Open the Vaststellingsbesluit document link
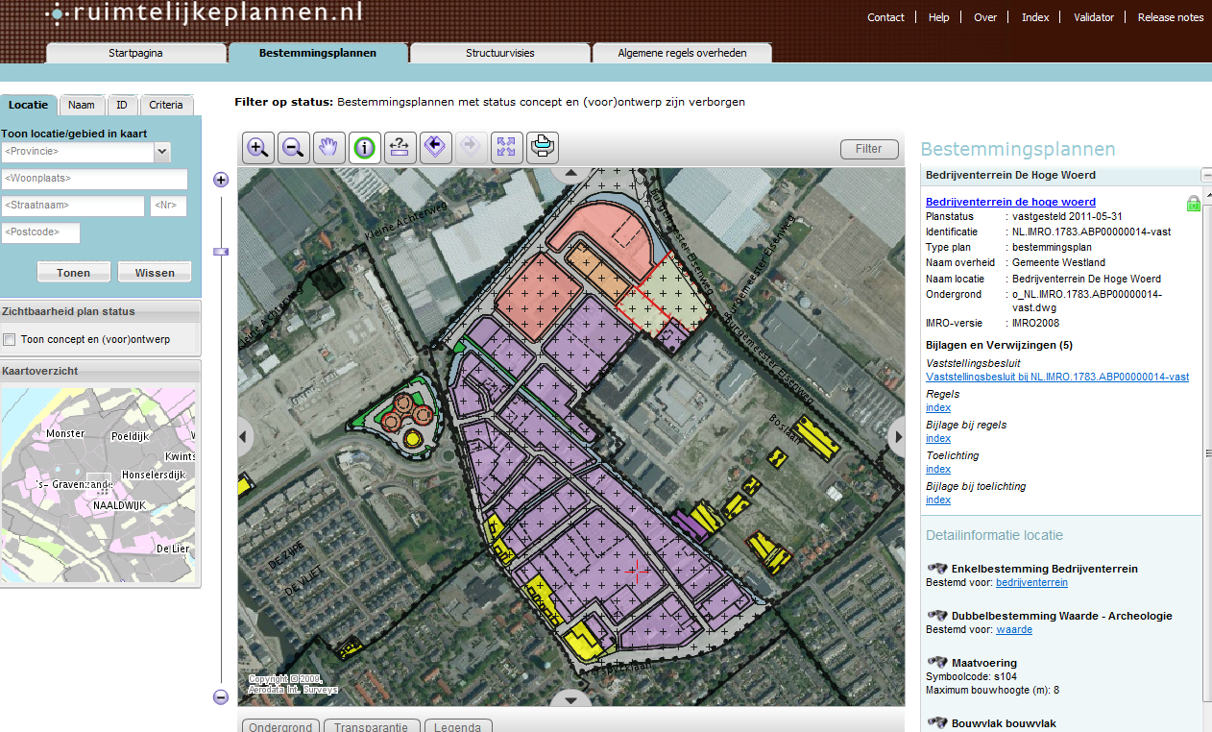 (1056, 378)
